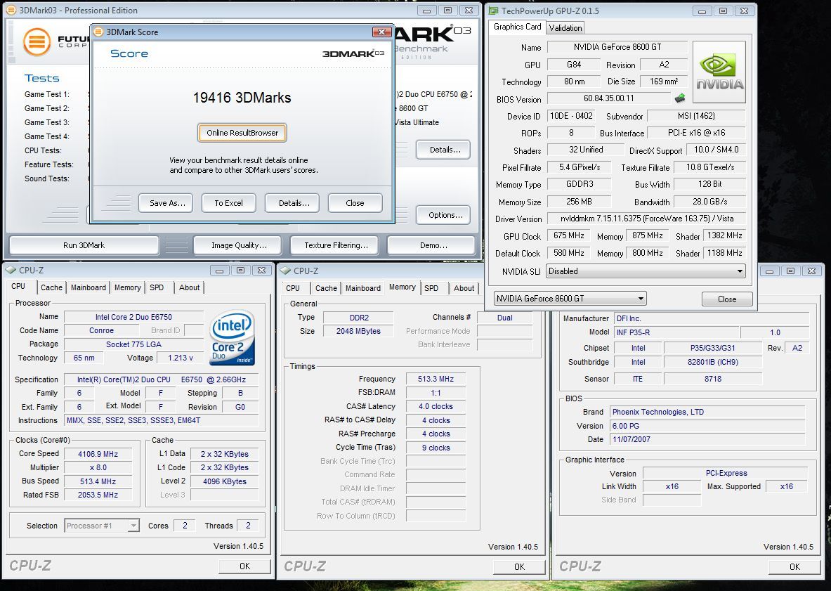Viewport: 831px width, 591px height.
Task: Switch to the Validation tab in GPU-Z
Action: pos(565,27)
